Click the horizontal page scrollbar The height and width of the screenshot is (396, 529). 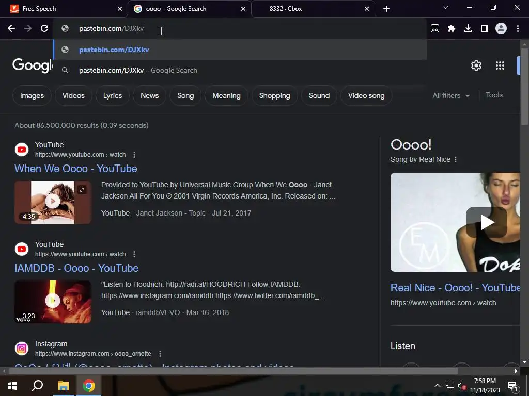click(233, 371)
